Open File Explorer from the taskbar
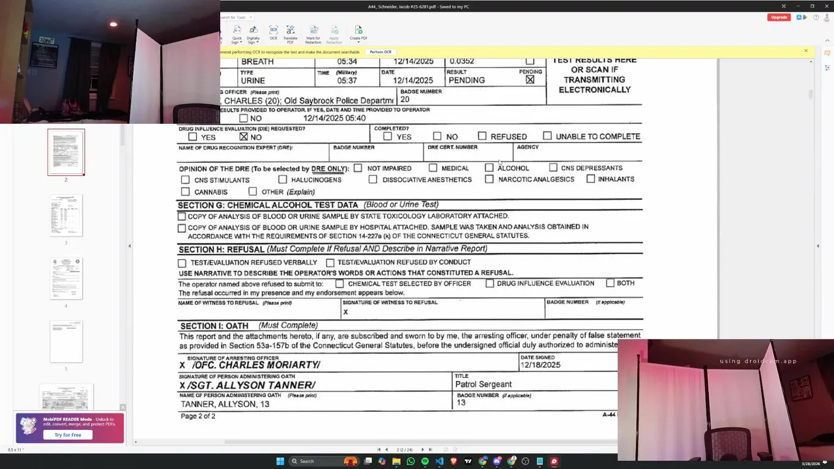 tap(396, 461)
